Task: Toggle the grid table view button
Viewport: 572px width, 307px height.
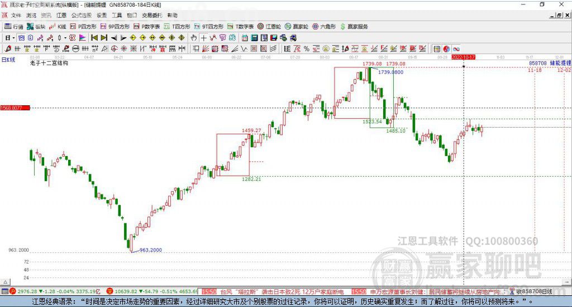Action: coord(437,48)
